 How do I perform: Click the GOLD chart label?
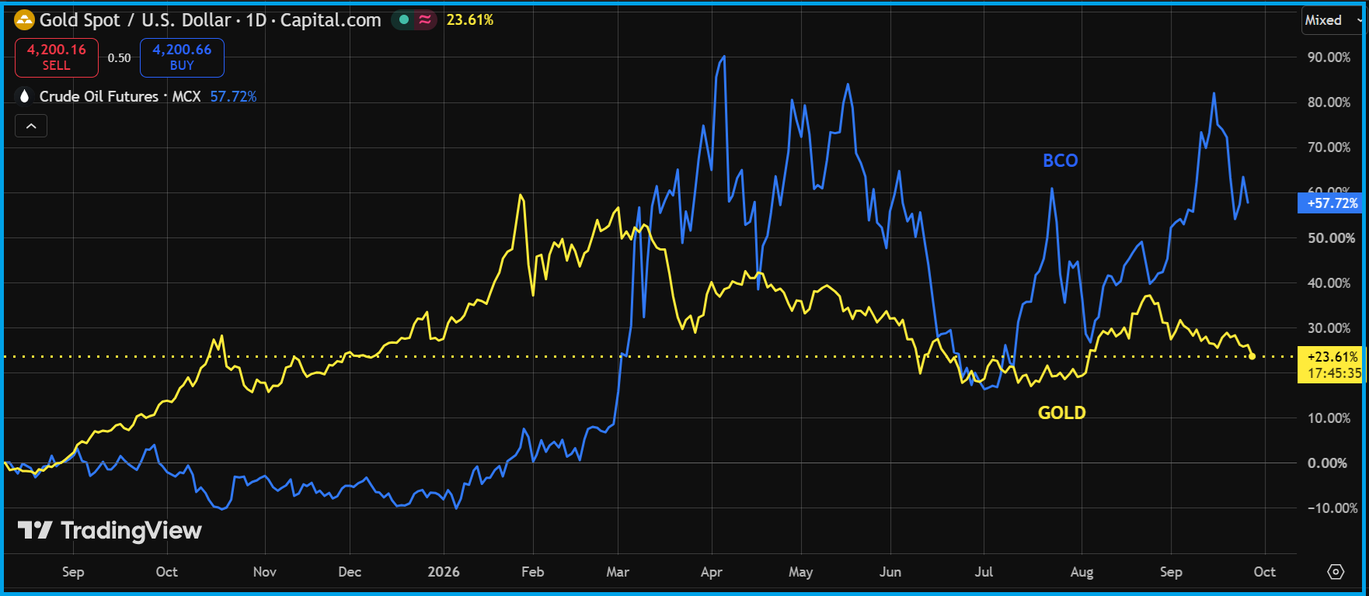click(1061, 413)
